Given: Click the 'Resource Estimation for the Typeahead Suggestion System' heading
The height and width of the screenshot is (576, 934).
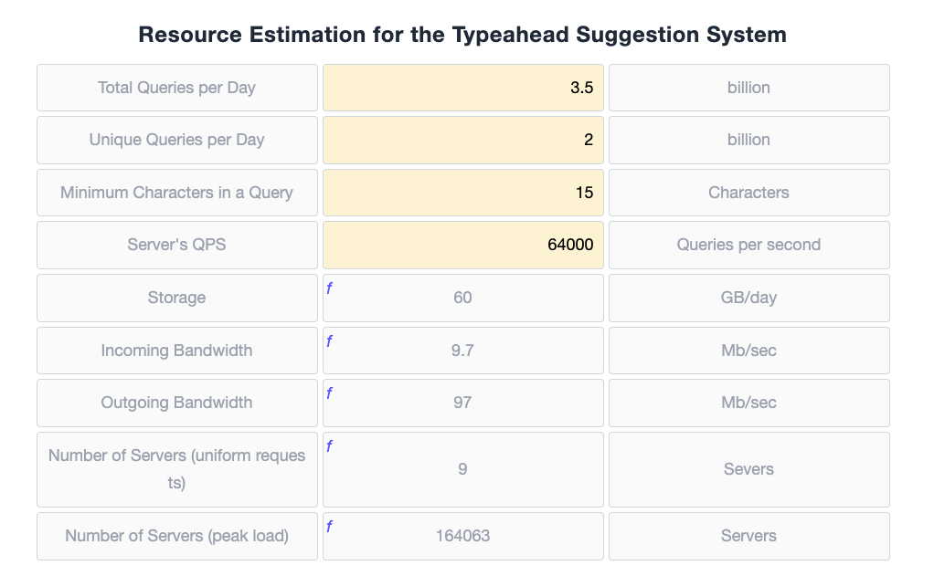Looking at the screenshot, I should pos(462,35).
